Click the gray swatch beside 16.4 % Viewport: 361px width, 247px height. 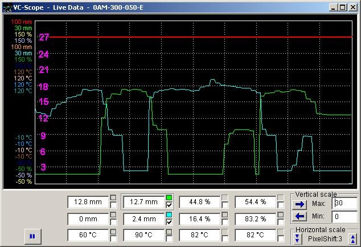(x=225, y=214)
